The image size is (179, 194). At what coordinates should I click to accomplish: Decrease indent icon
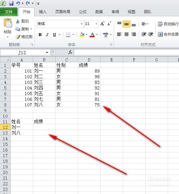pyautogui.click(x=144, y=34)
